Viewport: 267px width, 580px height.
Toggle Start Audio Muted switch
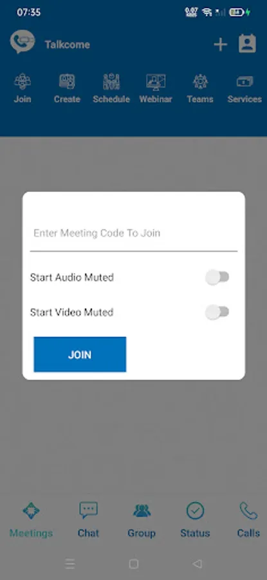click(x=217, y=277)
